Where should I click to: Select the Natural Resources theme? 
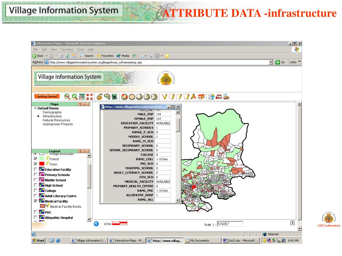point(56,120)
